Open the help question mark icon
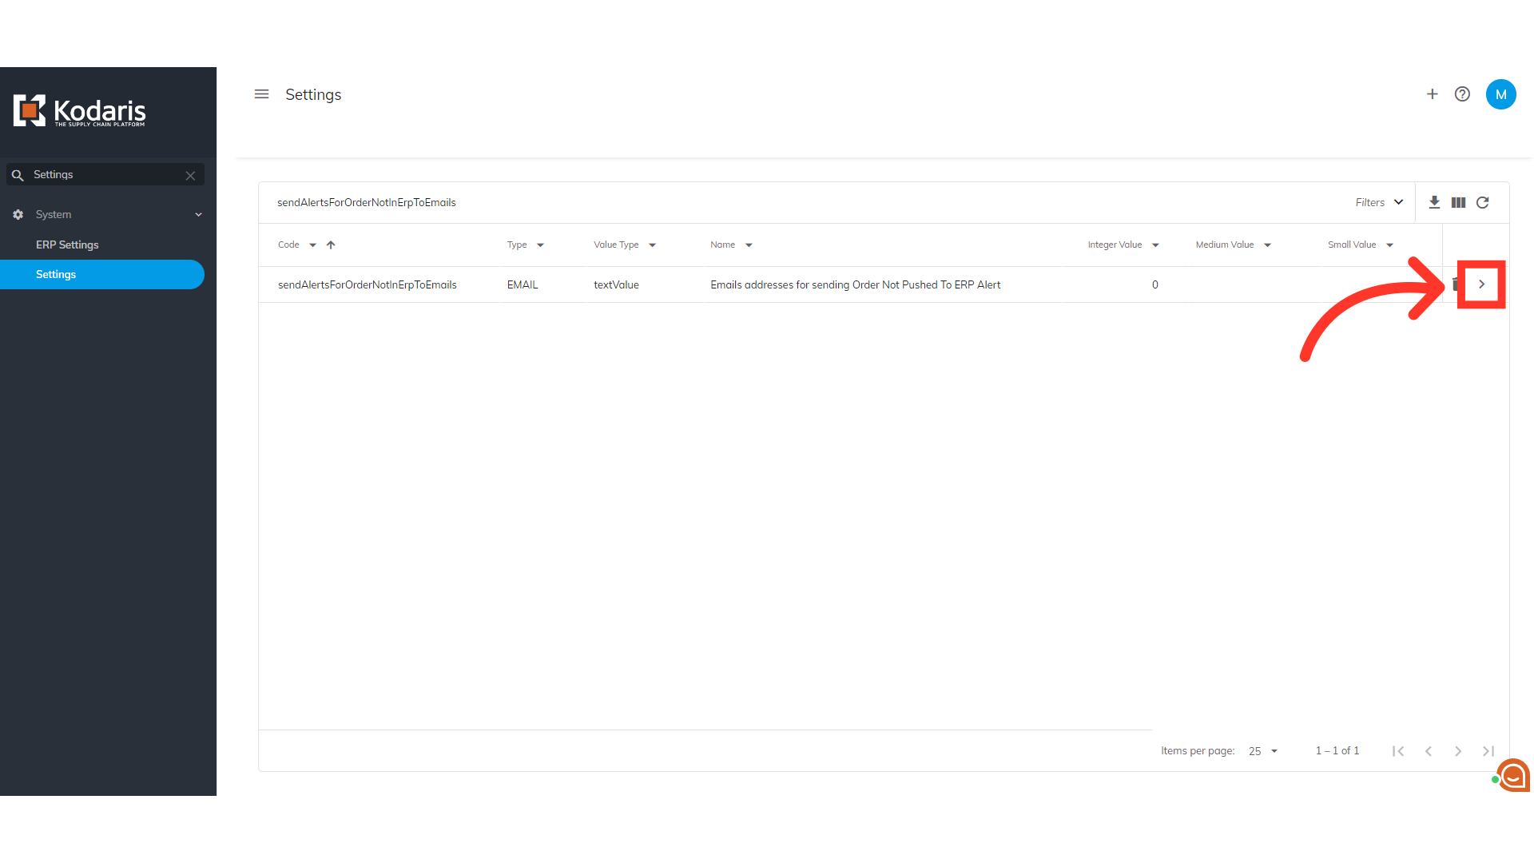The height and width of the screenshot is (863, 1534). [1462, 94]
